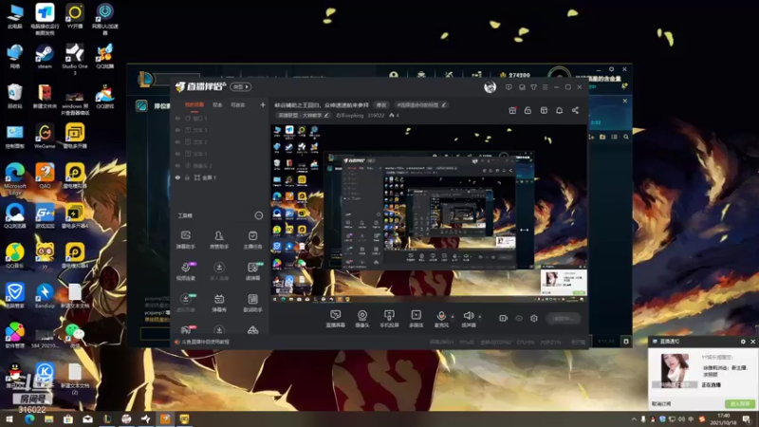Viewport: 759px width, 427px height.
Task: Add a 手机投屏 phone mirroring source
Action: [389, 319]
